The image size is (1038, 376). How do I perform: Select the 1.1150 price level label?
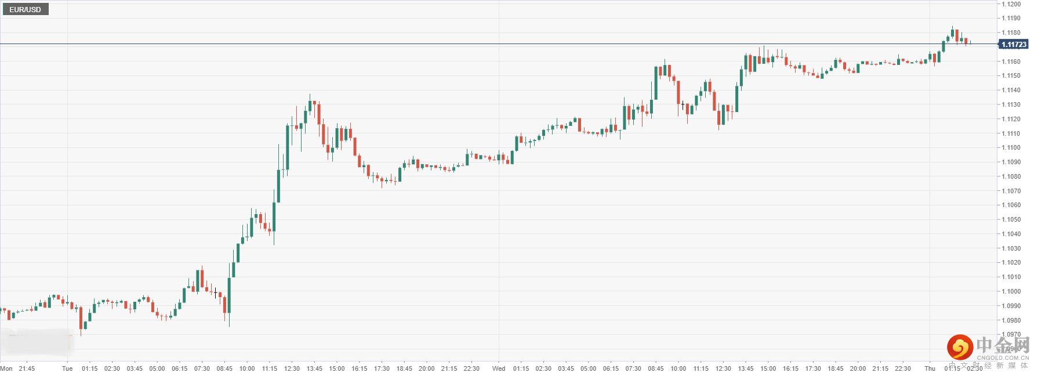1011,76
